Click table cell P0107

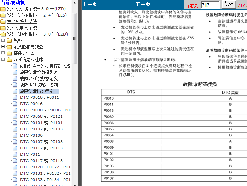(x=131, y=178)
